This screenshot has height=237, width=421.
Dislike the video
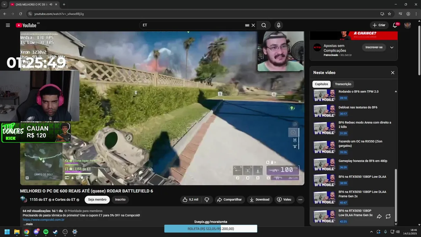pyautogui.click(x=207, y=199)
